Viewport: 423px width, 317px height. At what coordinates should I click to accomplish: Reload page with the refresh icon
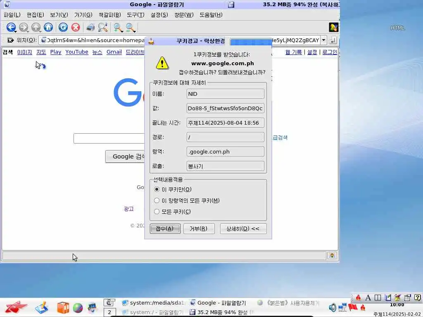pyautogui.click(x=63, y=27)
